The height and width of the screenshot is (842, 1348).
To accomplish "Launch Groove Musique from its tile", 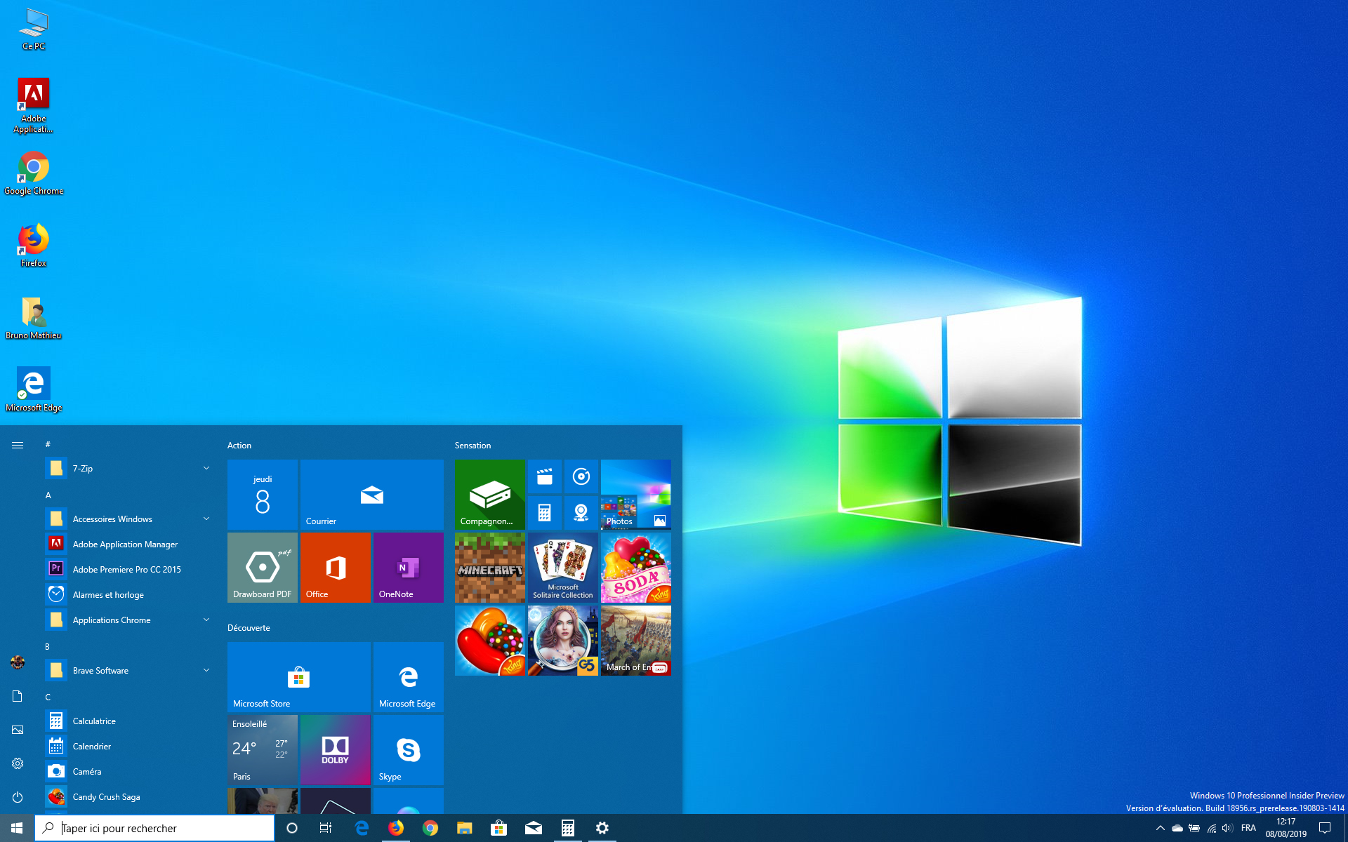I will click(x=581, y=477).
